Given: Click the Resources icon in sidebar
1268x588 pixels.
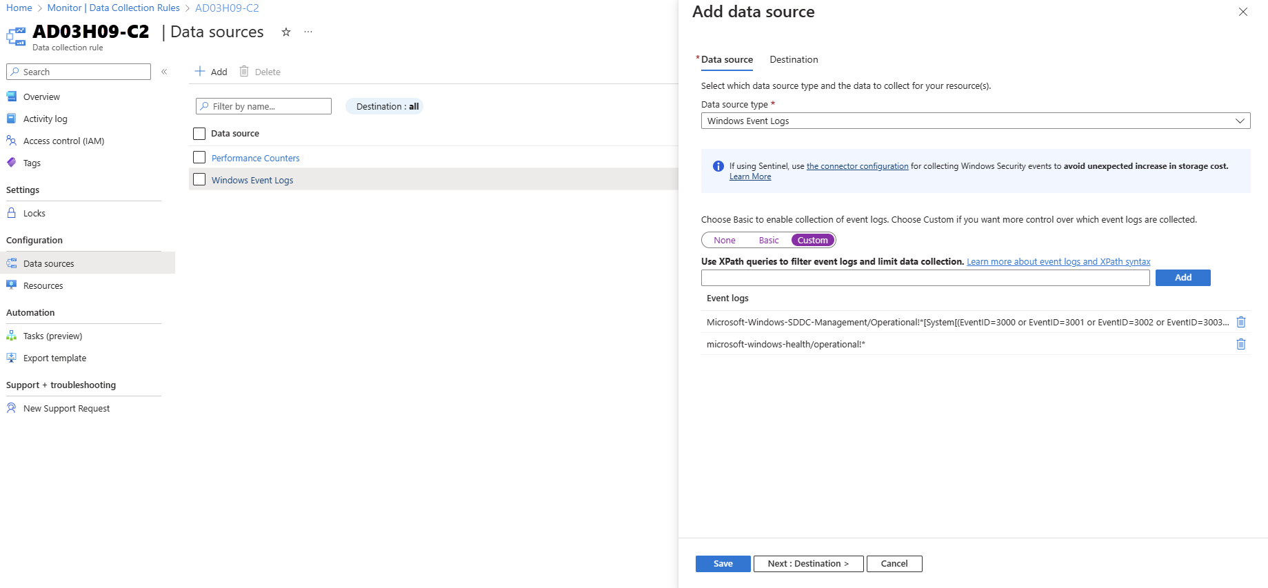Looking at the screenshot, I should click(x=12, y=285).
